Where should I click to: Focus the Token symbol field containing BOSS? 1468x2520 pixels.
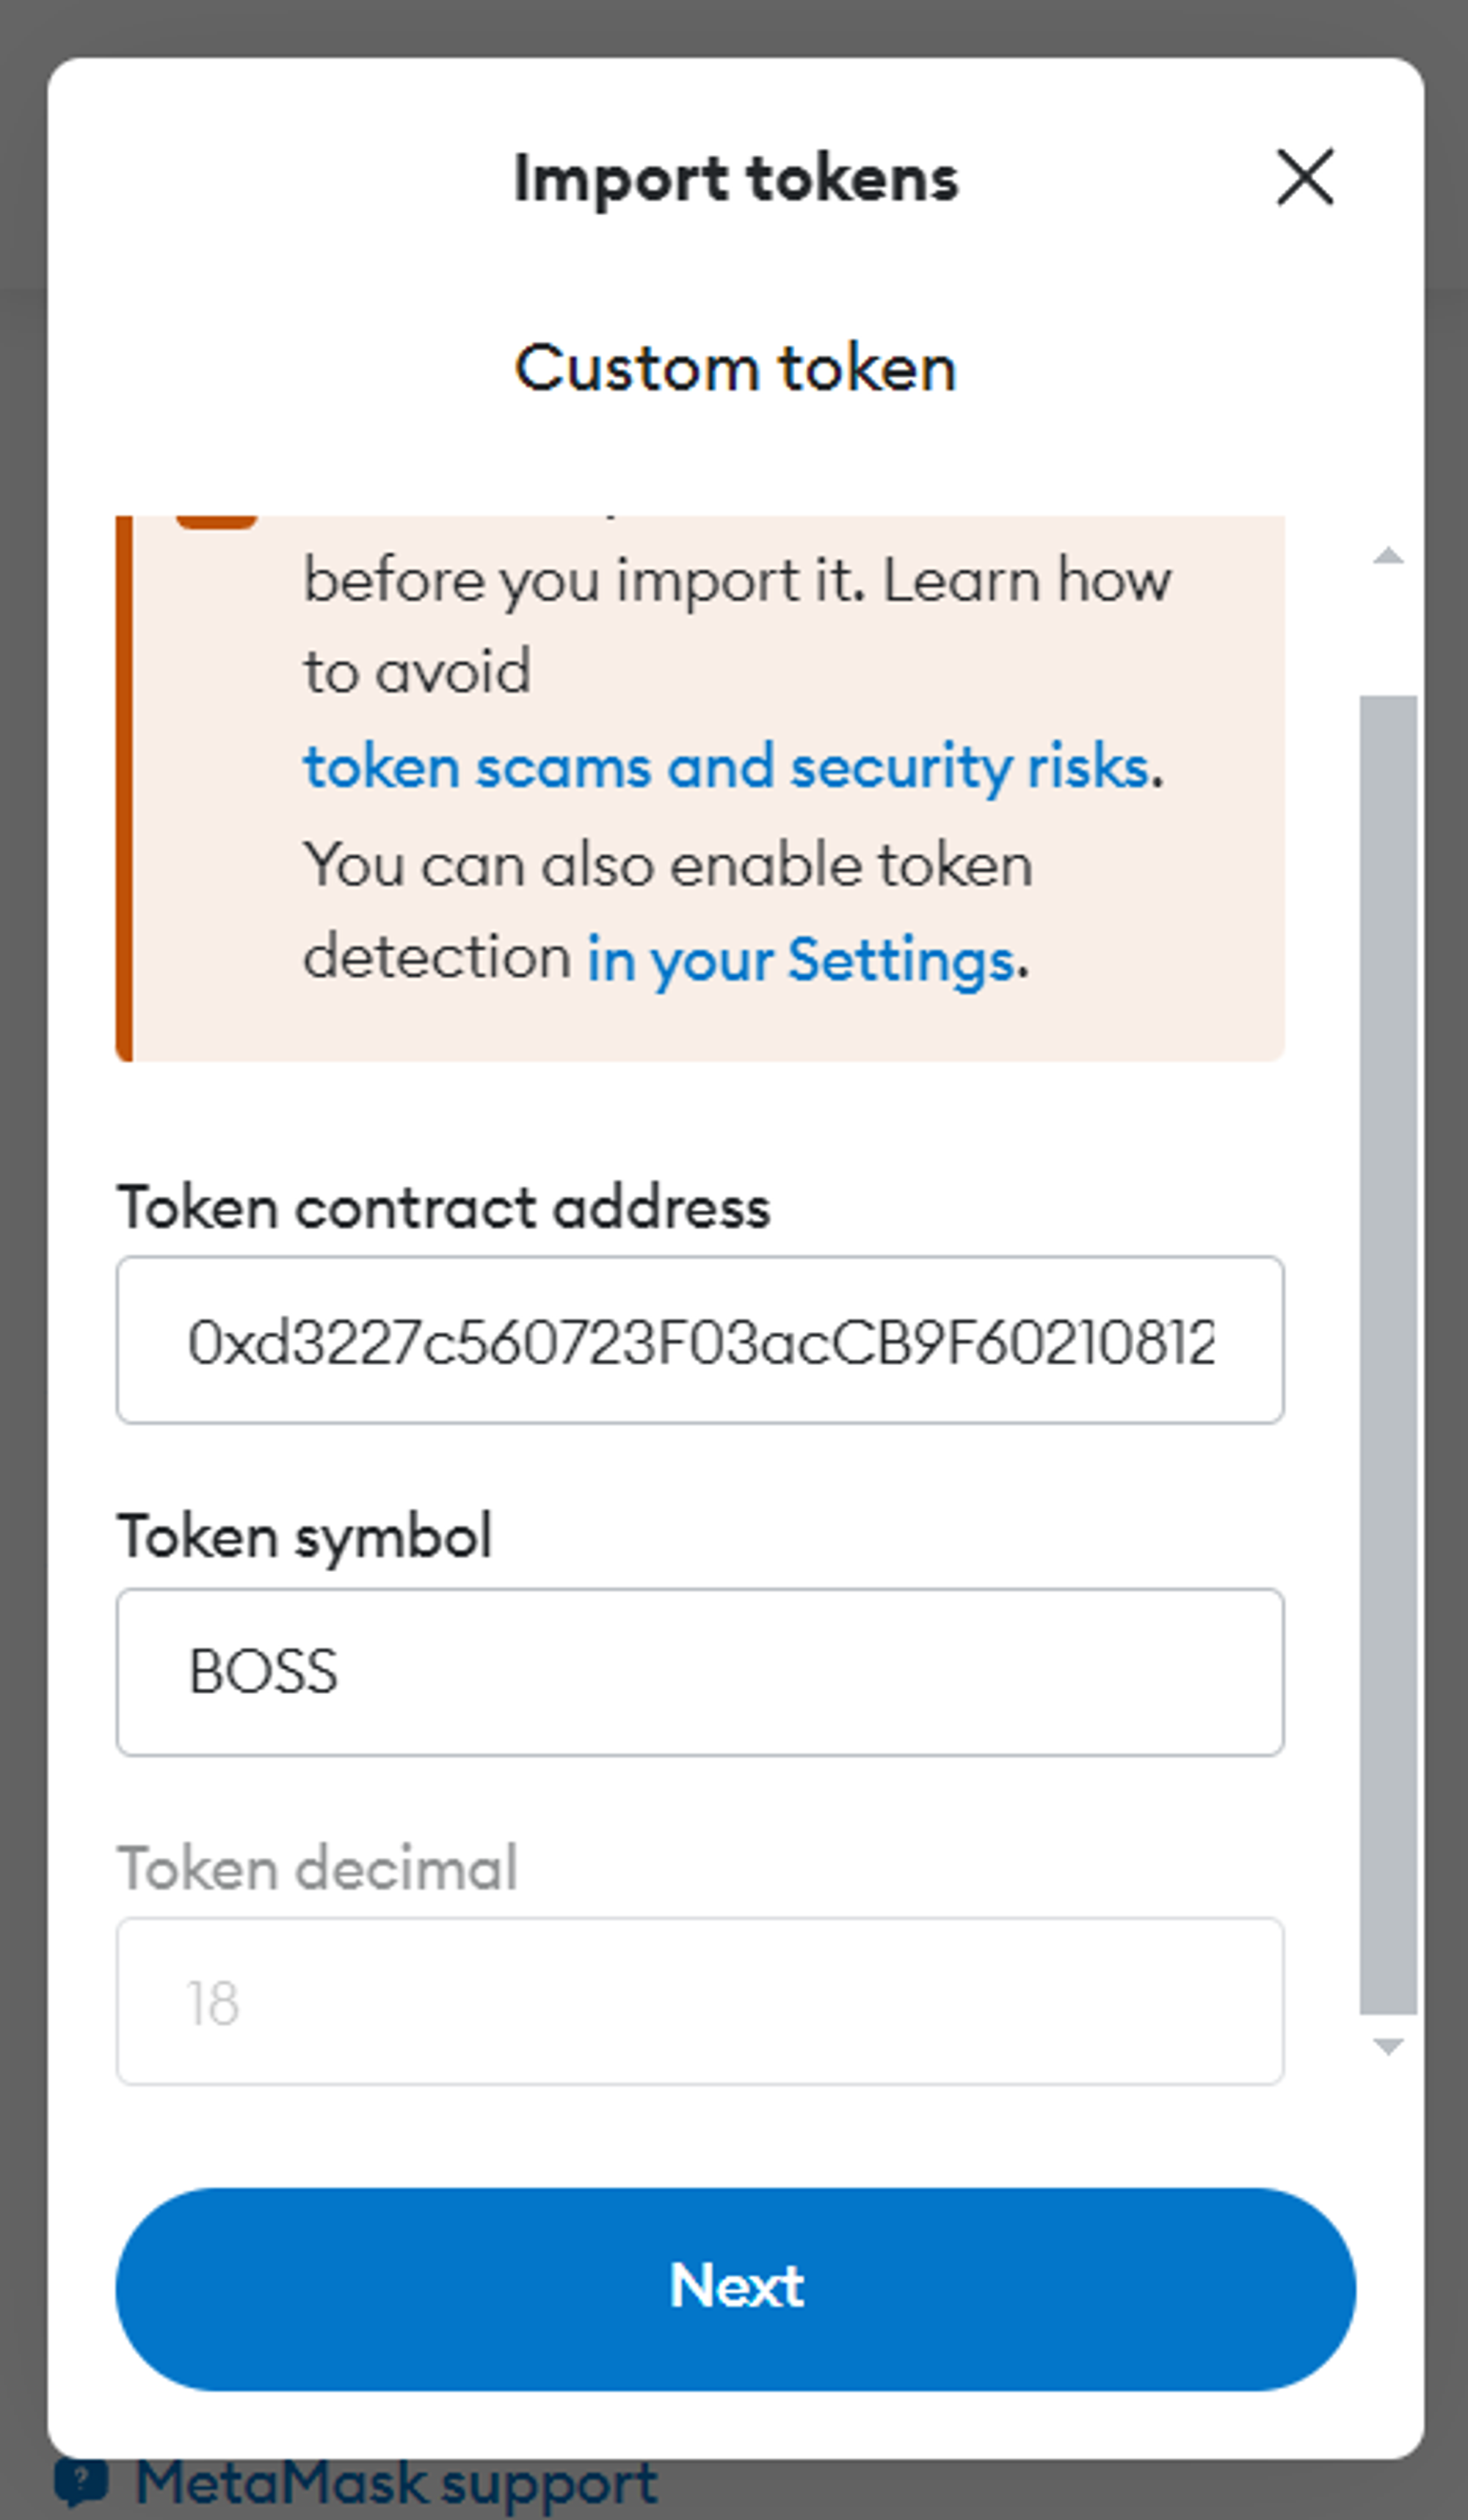[x=700, y=1672]
